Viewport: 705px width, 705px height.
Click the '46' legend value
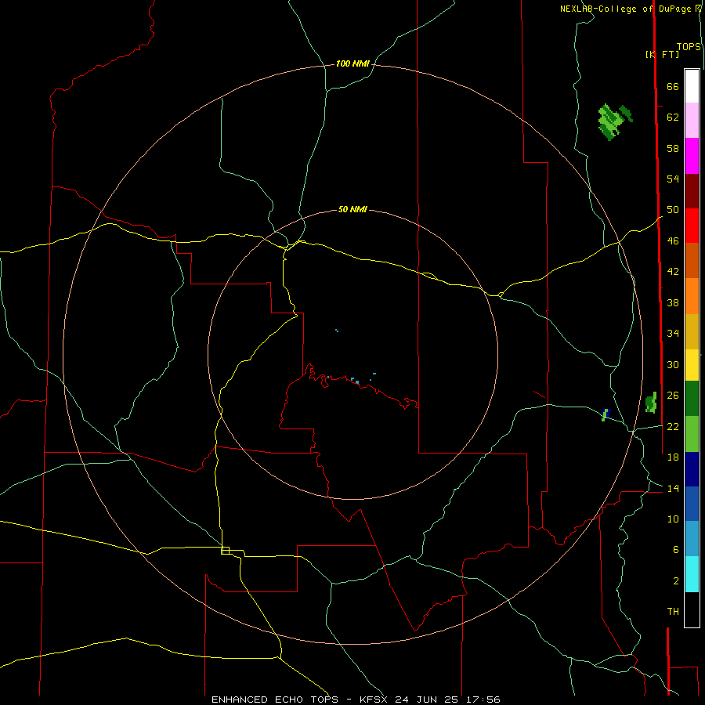(x=673, y=241)
